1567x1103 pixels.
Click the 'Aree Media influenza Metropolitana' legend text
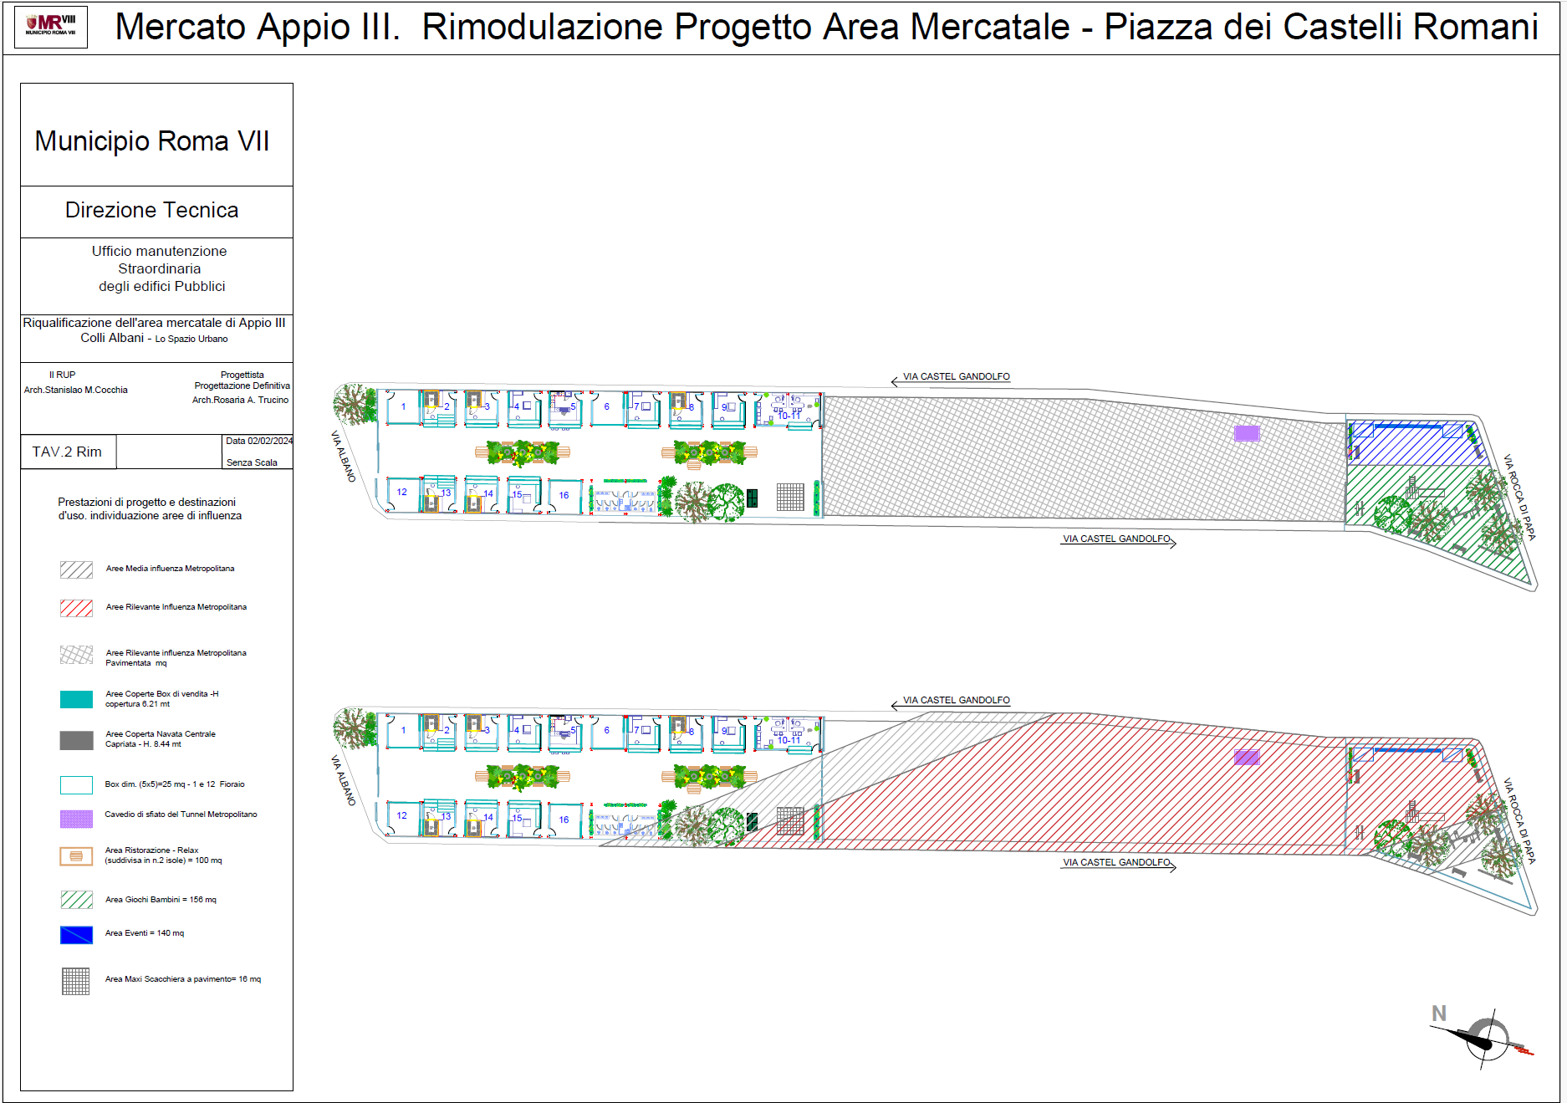click(x=171, y=569)
